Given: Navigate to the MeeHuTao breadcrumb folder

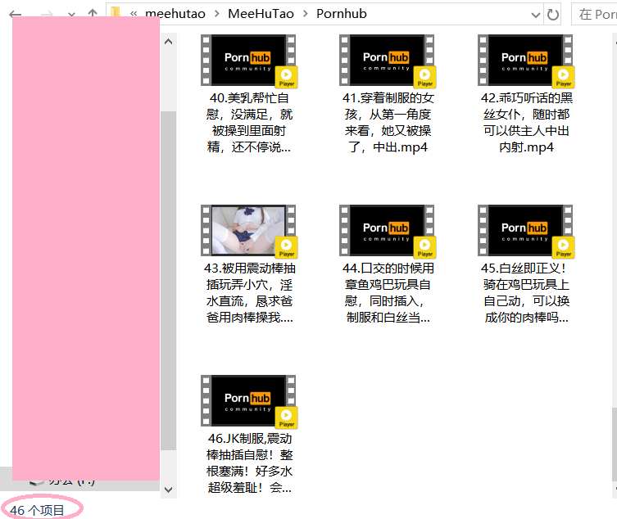Looking at the screenshot, I should pyautogui.click(x=261, y=14).
